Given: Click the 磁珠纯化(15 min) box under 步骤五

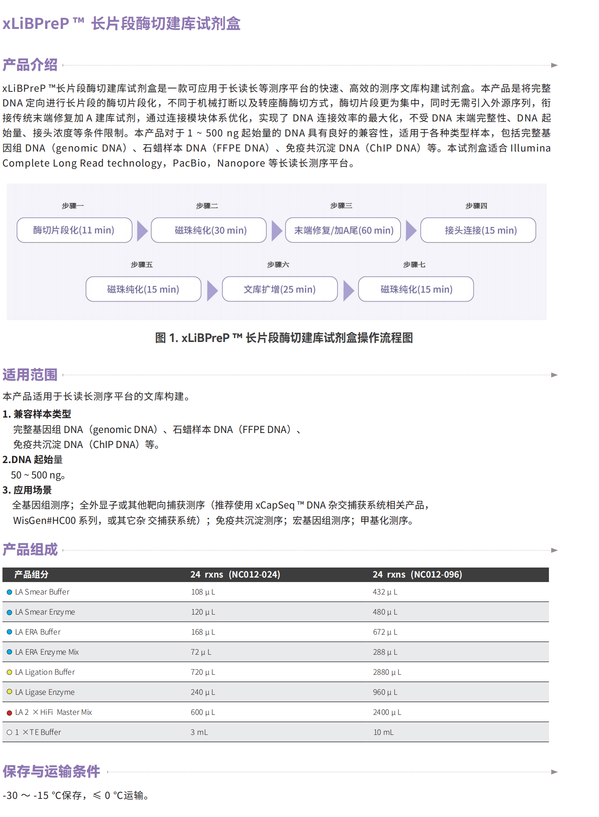Looking at the screenshot, I should pyautogui.click(x=143, y=289).
